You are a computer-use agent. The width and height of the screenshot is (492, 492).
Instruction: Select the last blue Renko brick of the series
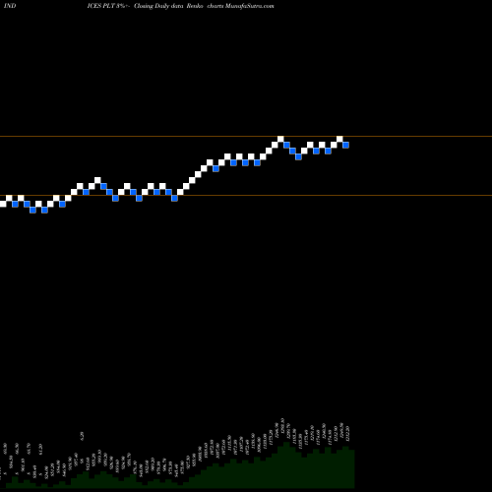pos(345,145)
